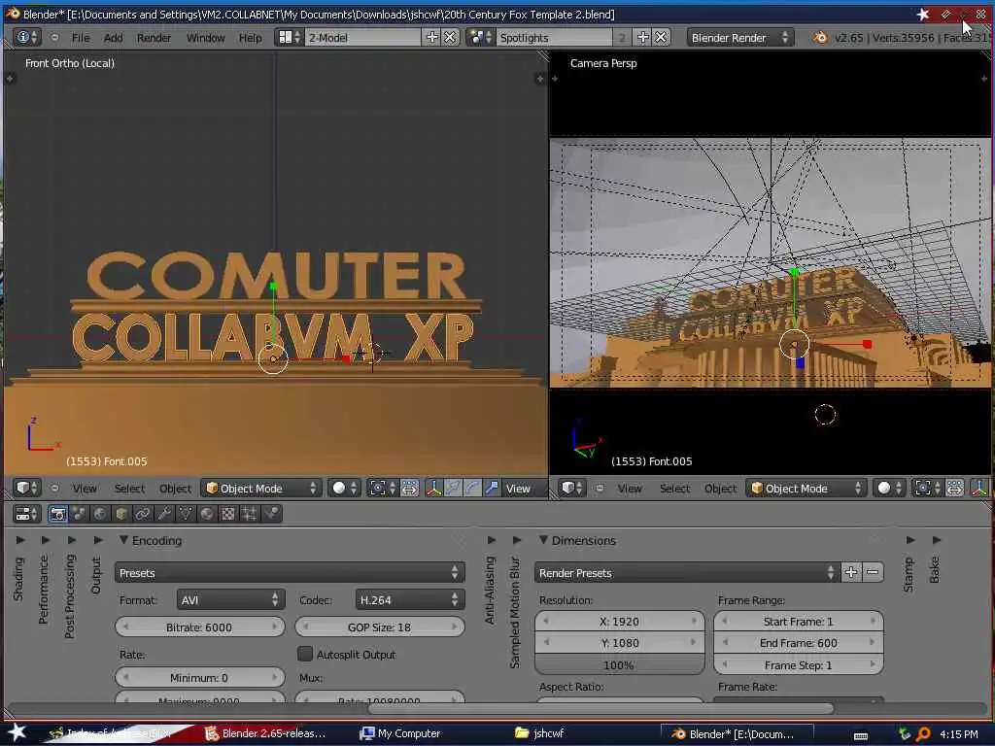
Task: Open the Render Presets dropdown
Action: (687, 573)
